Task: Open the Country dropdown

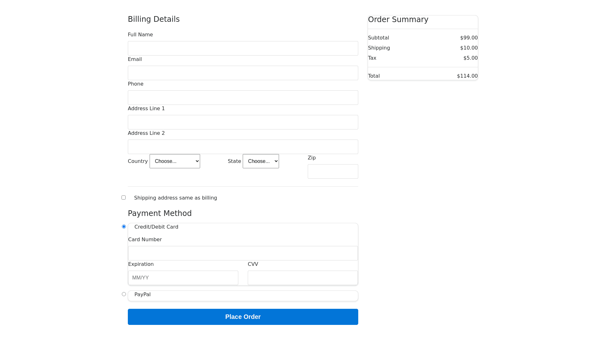Action: point(175,161)
